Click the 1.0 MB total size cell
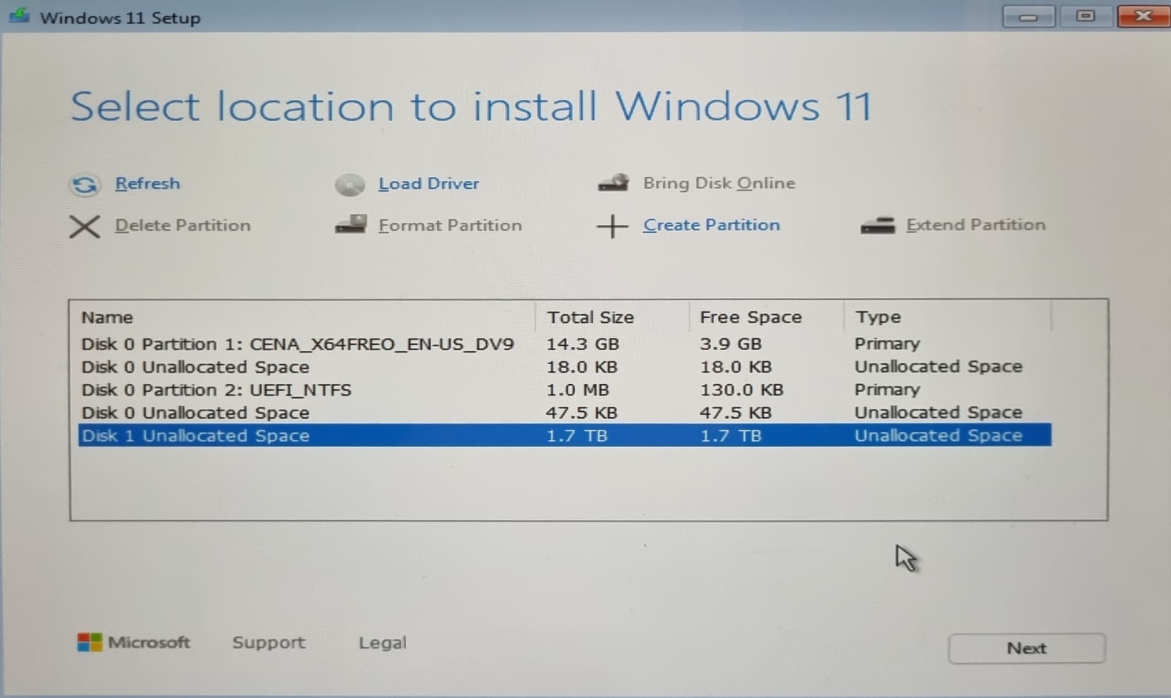 (578, 390)
